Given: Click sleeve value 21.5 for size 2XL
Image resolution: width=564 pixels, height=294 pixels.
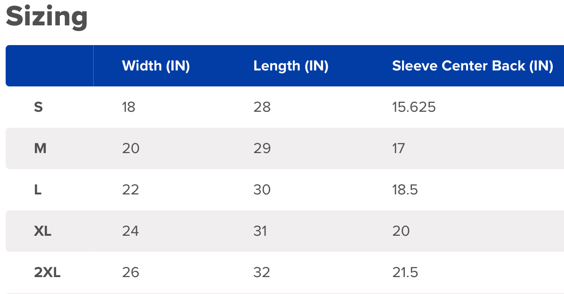Looking at the screenshot, I should point(405,272).
